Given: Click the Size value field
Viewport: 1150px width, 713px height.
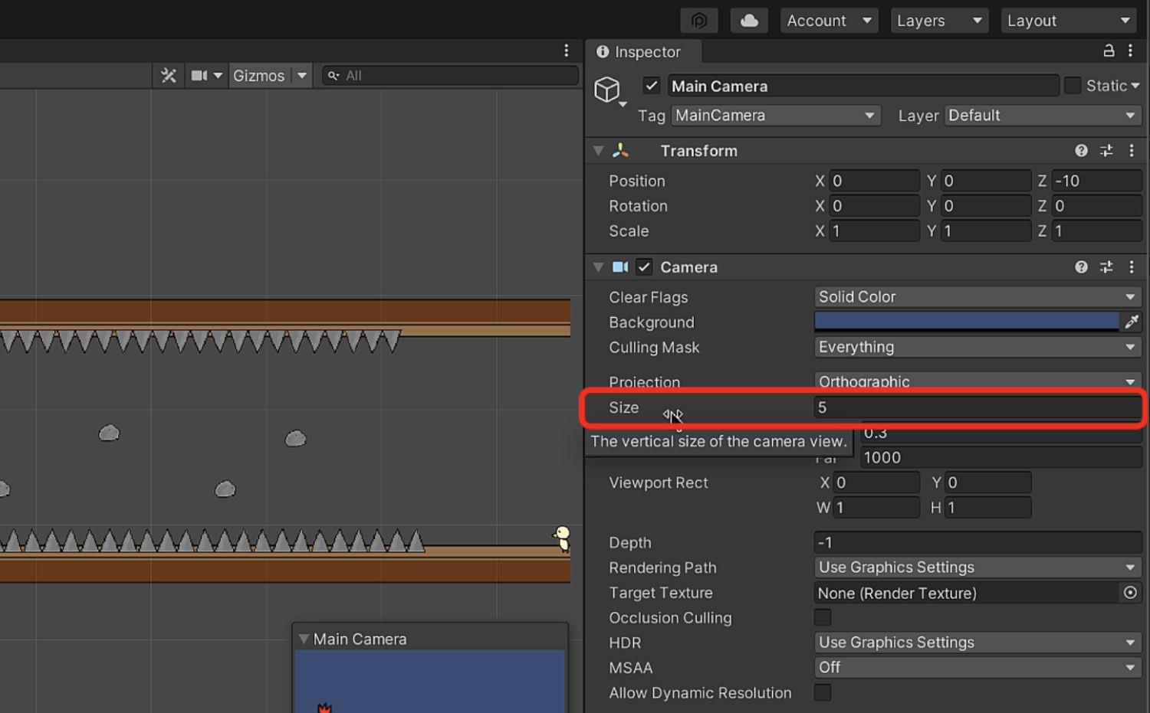Looking at the screenshot, I should (x=978, y=407).
